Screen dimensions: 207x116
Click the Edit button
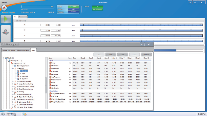pyautogui.click(x=111, y=54)
